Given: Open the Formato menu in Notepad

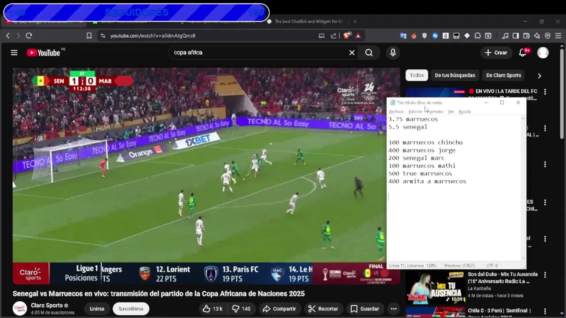Looking at the screenshot, I should click(435, 111).
